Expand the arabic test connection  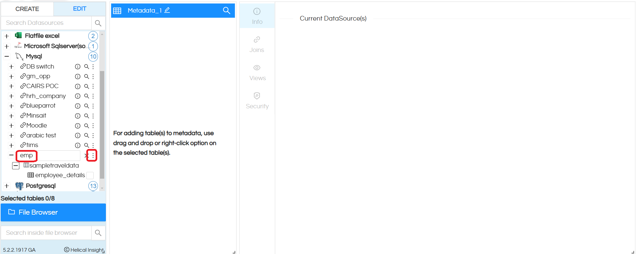click(11, 135)
